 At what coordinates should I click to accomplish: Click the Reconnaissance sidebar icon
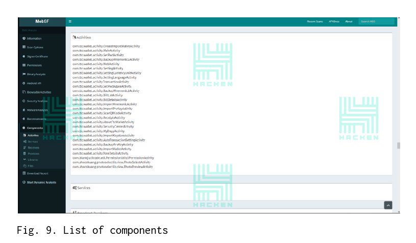[24, 119]
